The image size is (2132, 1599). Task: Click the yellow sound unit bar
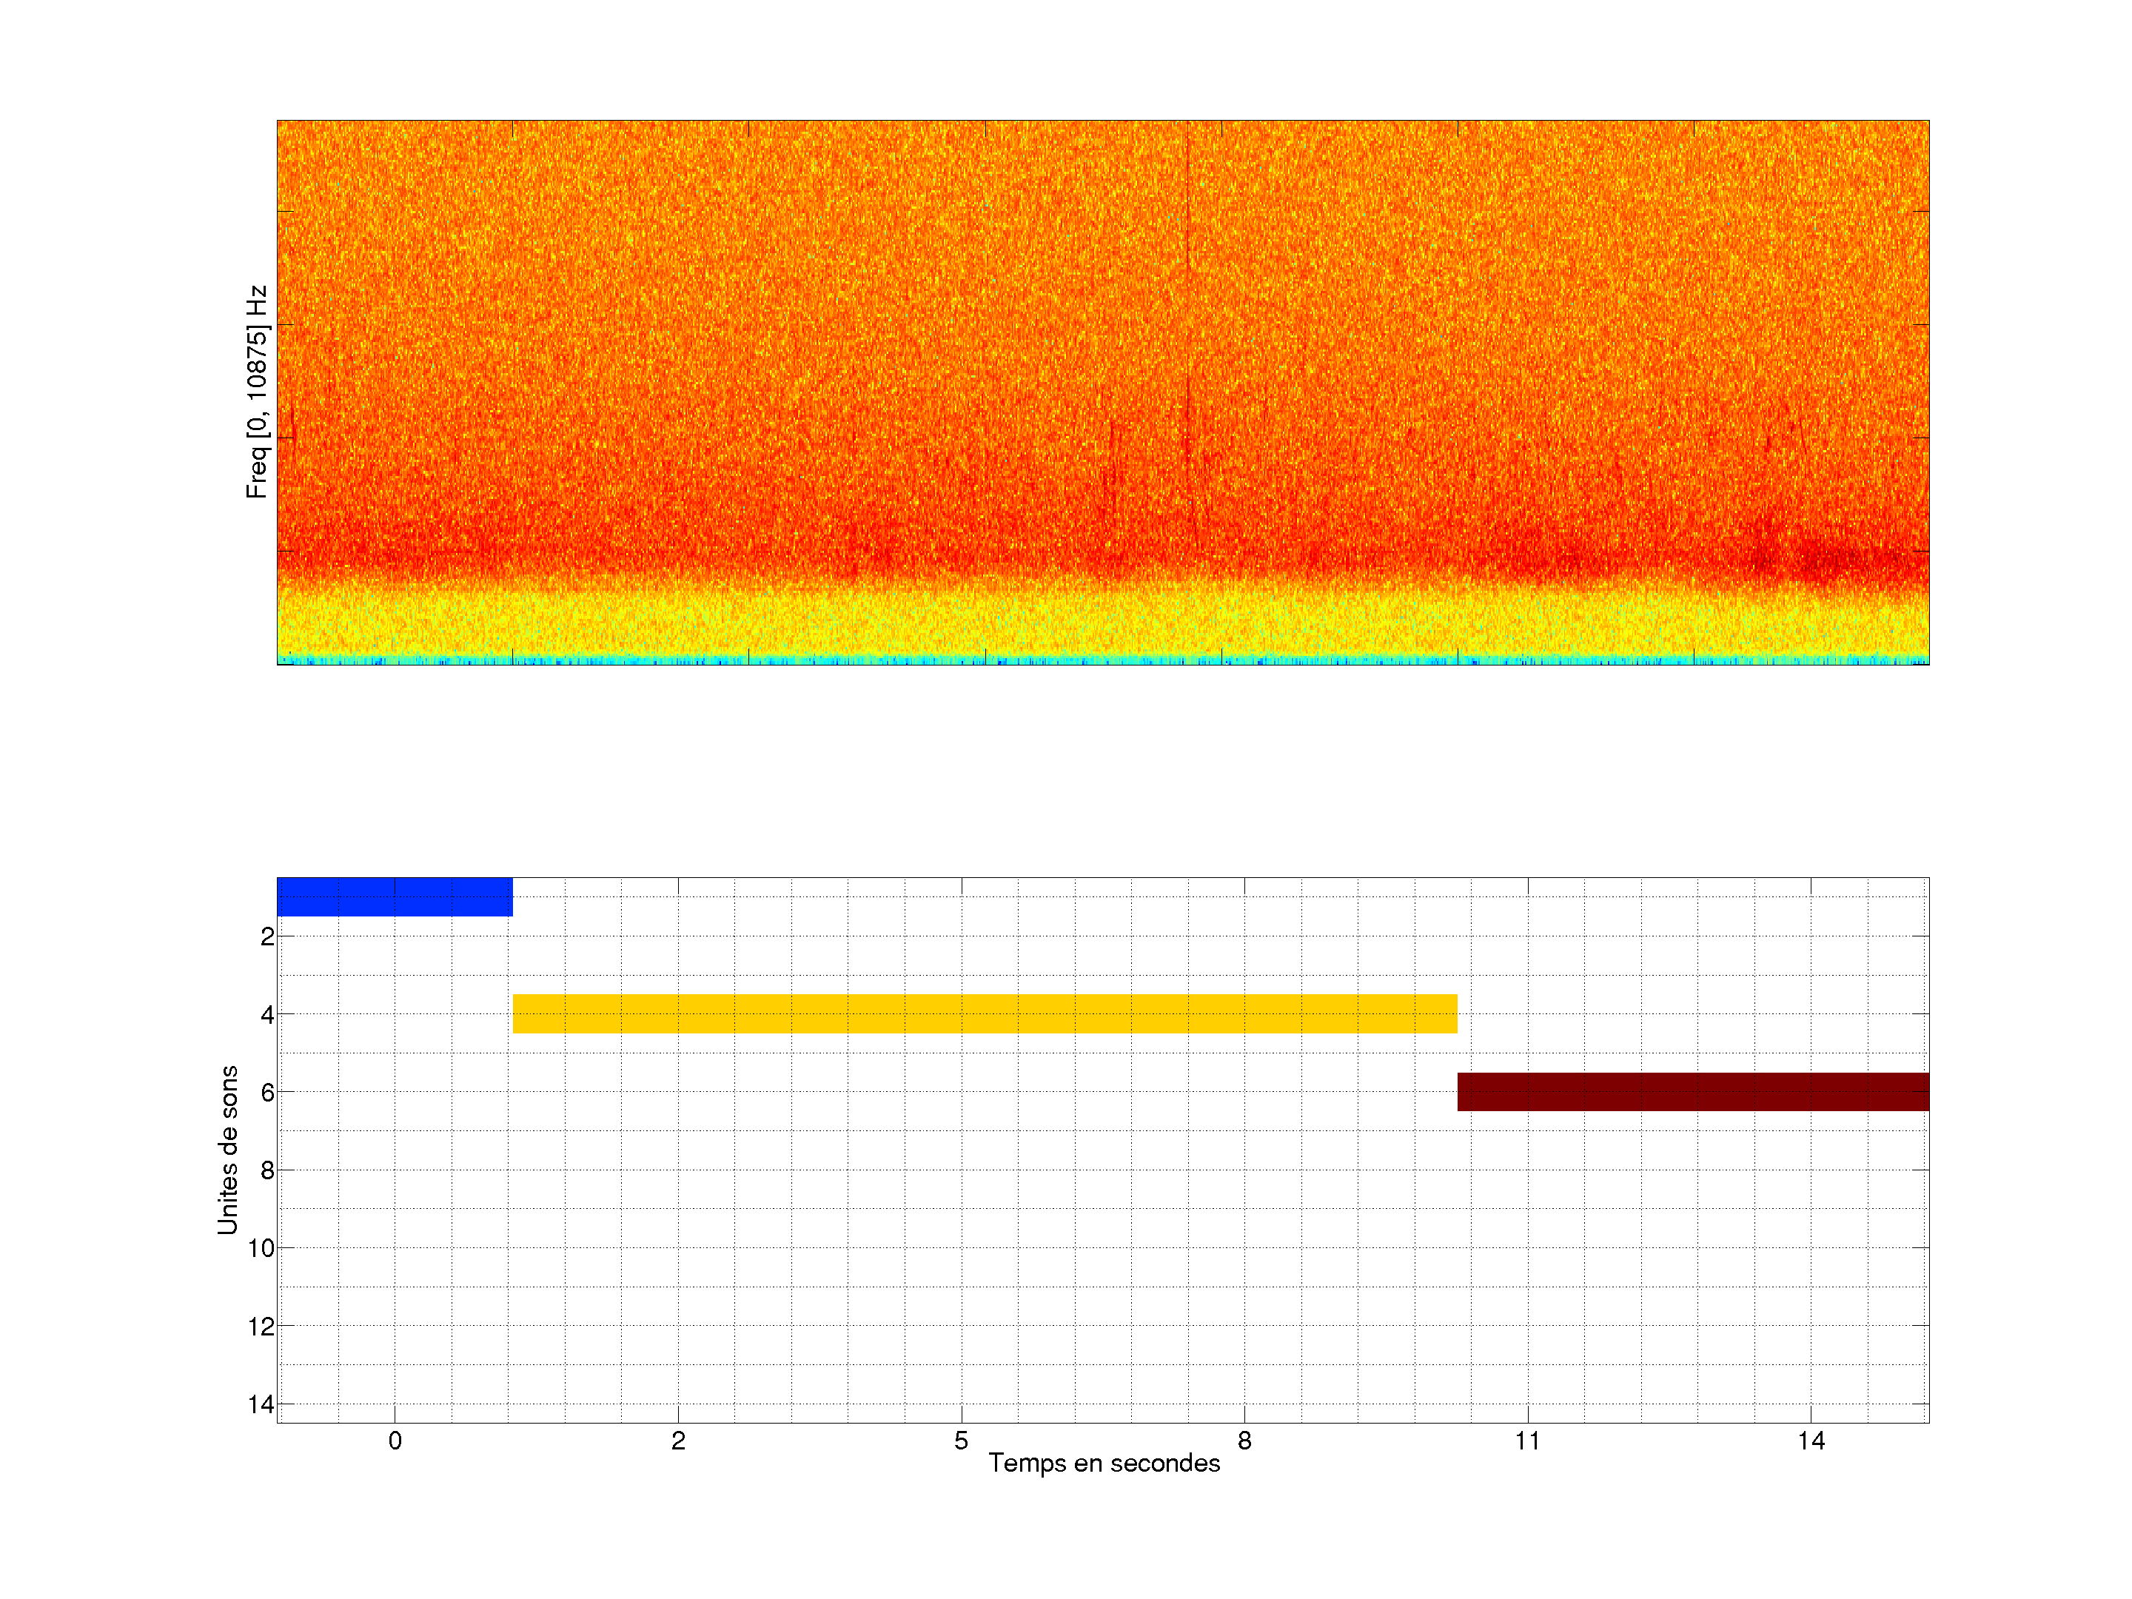pos(984,1013)
